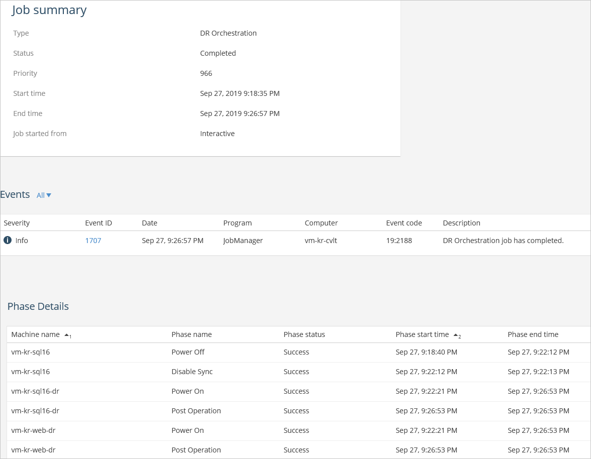Click 'vm-kr-cvlt' computer cell
This screenshot has height=459, width=591.
(x=321, y=241)
